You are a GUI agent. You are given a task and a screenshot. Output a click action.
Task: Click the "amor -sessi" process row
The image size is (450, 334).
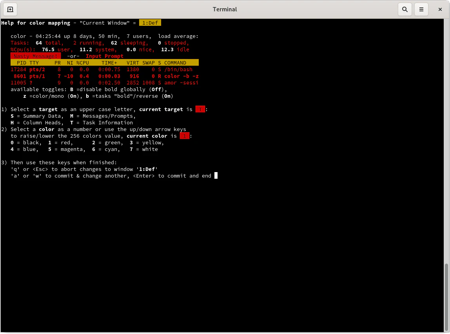click(x=104, y=83)
